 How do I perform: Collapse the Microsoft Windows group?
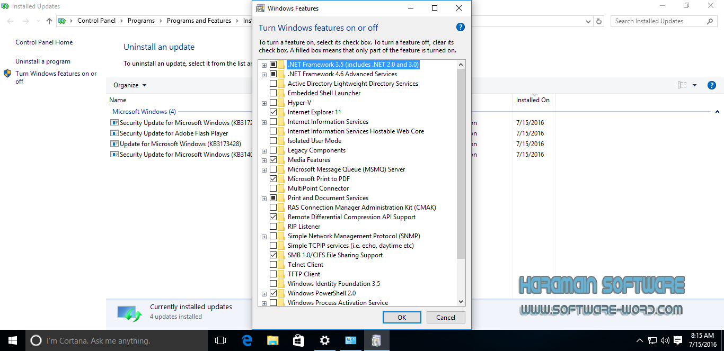coord(717,112)
